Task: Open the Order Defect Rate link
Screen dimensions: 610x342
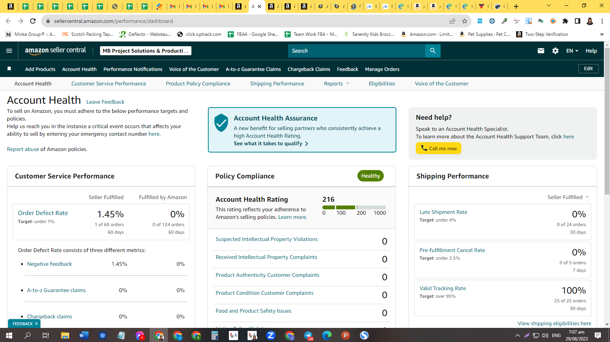Action: 43,213
